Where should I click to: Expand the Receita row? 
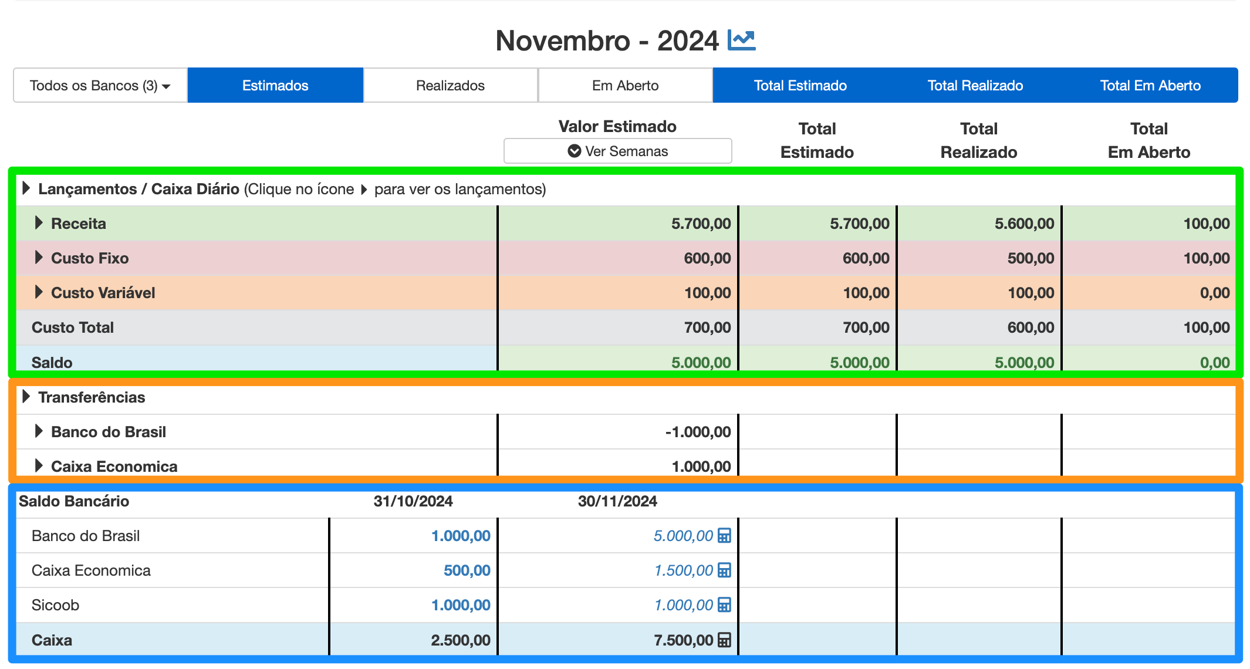coord(39,223)
